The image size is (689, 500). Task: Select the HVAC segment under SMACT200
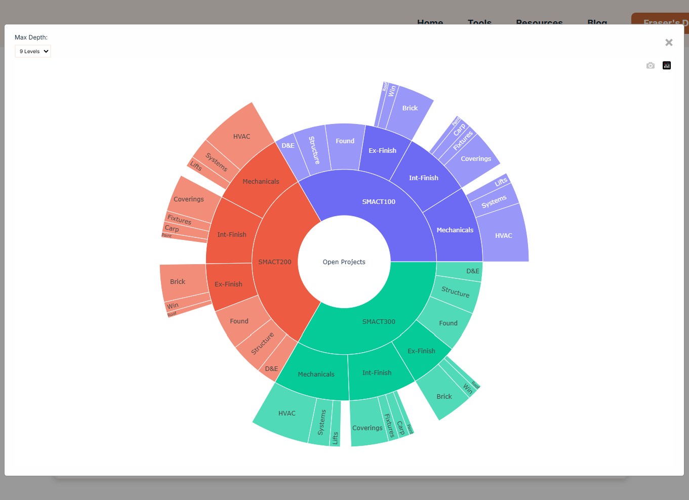241,136
